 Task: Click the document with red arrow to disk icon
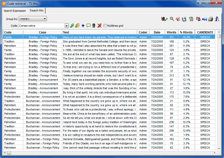198,19
